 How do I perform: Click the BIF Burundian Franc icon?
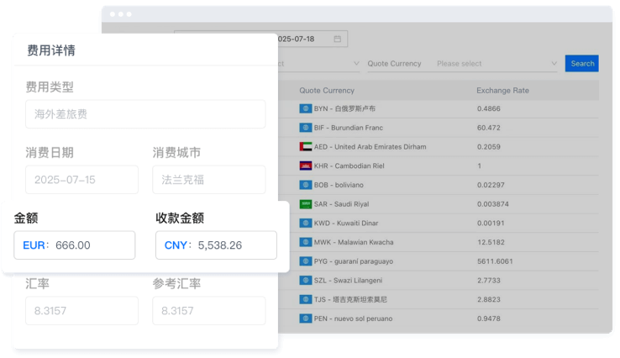[x=306, y=128]
